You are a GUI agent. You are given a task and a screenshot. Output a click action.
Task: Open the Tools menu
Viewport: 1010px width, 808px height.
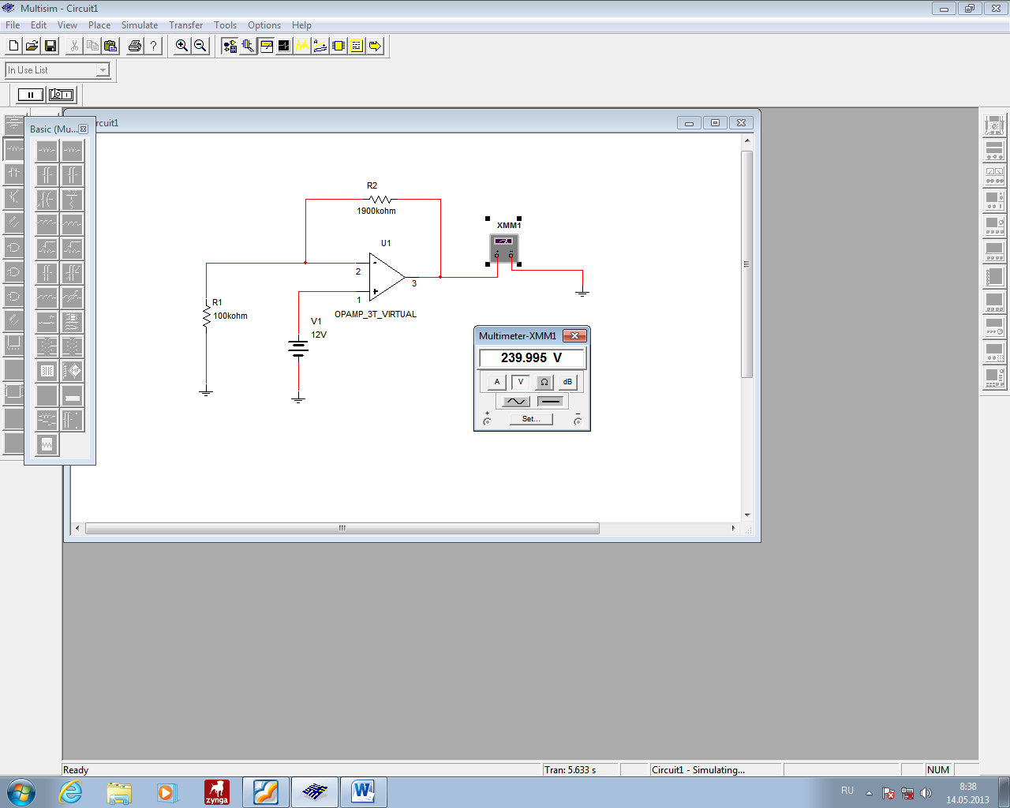[226, 25]
